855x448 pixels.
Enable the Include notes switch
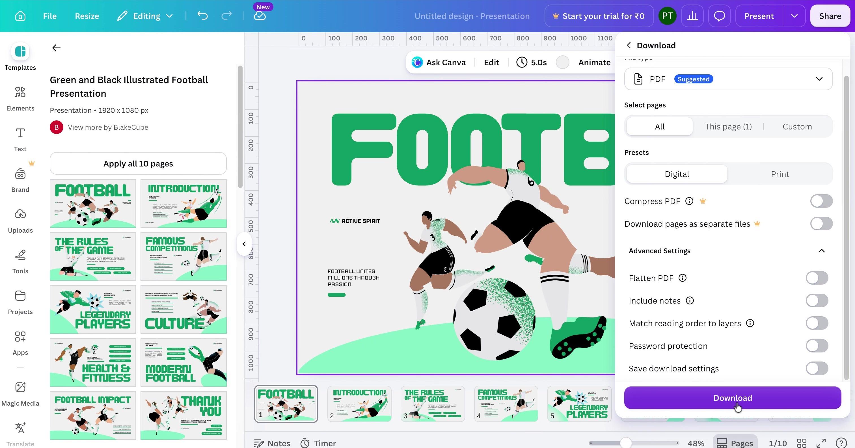817,300
